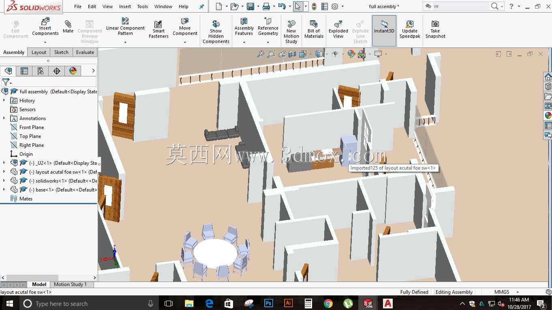Image resolution: width=552 pixels, height=310 pixels.
Task: Expand the Annotations tree node
Action: [4, 118]
